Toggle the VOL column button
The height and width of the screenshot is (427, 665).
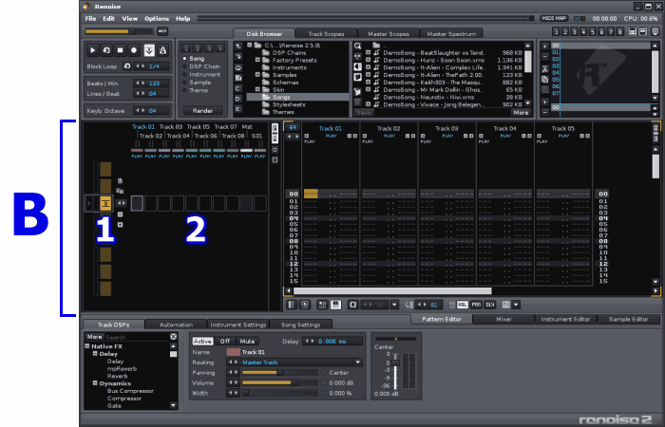(x=463, y=305)
